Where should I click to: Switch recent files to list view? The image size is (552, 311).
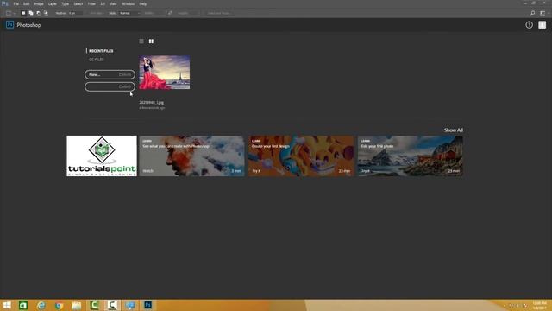[141, 41]
